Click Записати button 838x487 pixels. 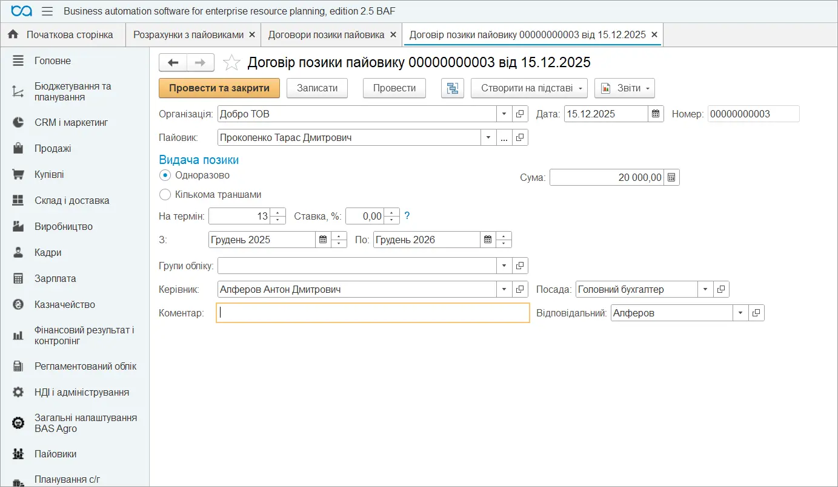pos(317,88)
